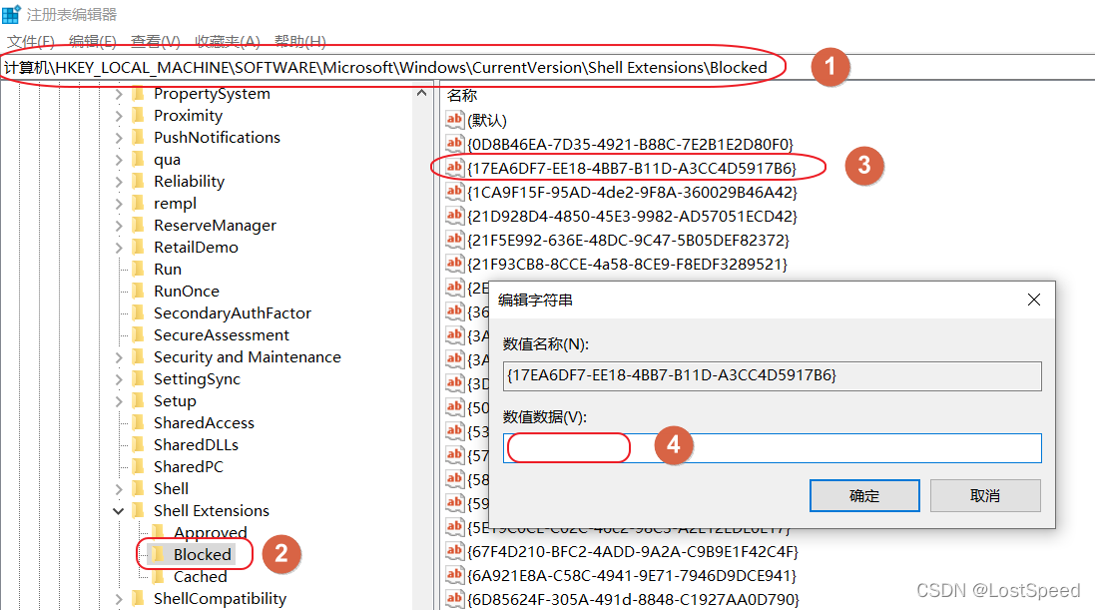Click the registry path address bar
1095x610 pixels.
point(547,68)
